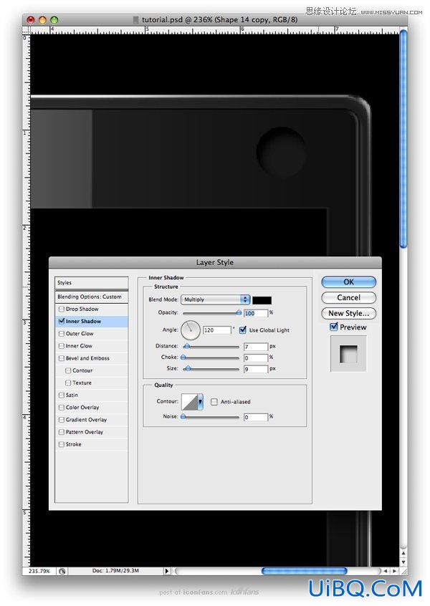Click the Angle dial control
This screenshot has height=606, width=430.
191,330
